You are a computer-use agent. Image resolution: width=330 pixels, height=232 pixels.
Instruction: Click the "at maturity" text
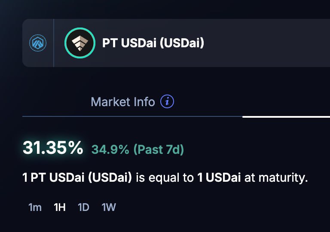[x=276, y=178]
